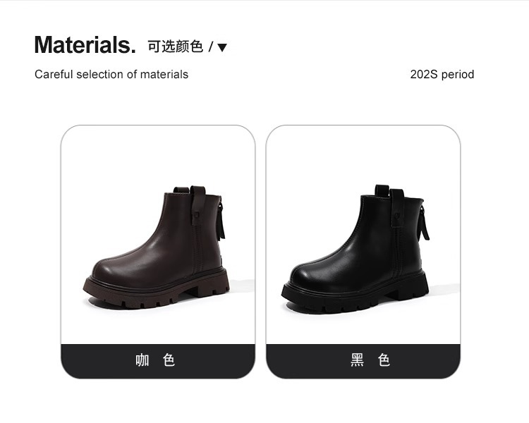Select the brown boot product image
Image resolution: width=529 pixels, height=423 pixels.
tap(157, 247)
